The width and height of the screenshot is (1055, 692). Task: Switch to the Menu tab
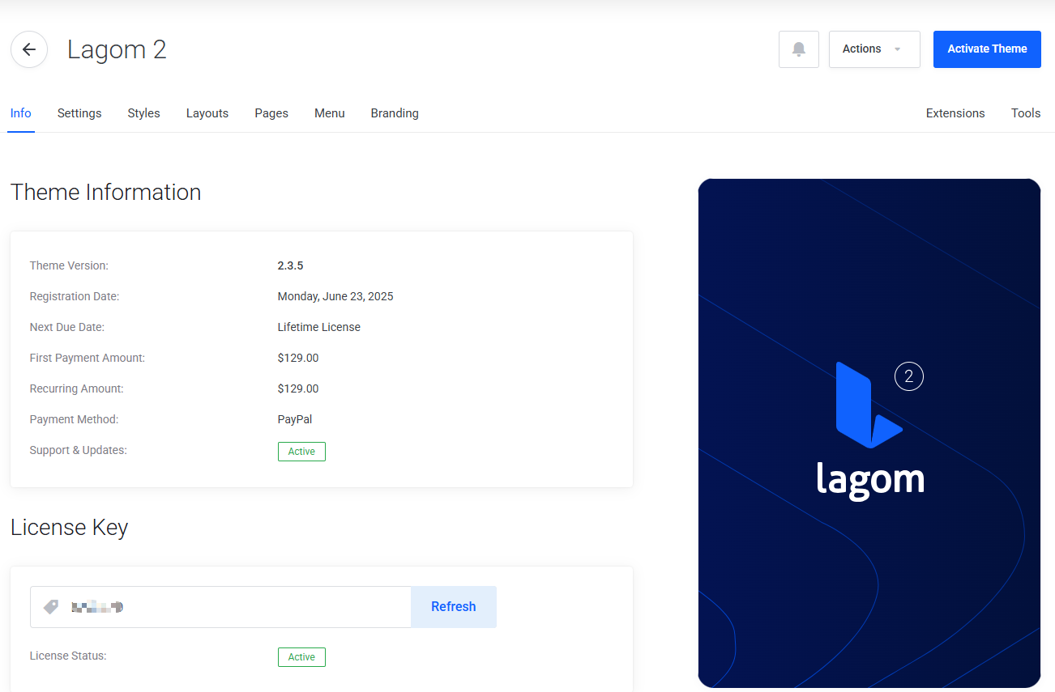tap(330, 113)
